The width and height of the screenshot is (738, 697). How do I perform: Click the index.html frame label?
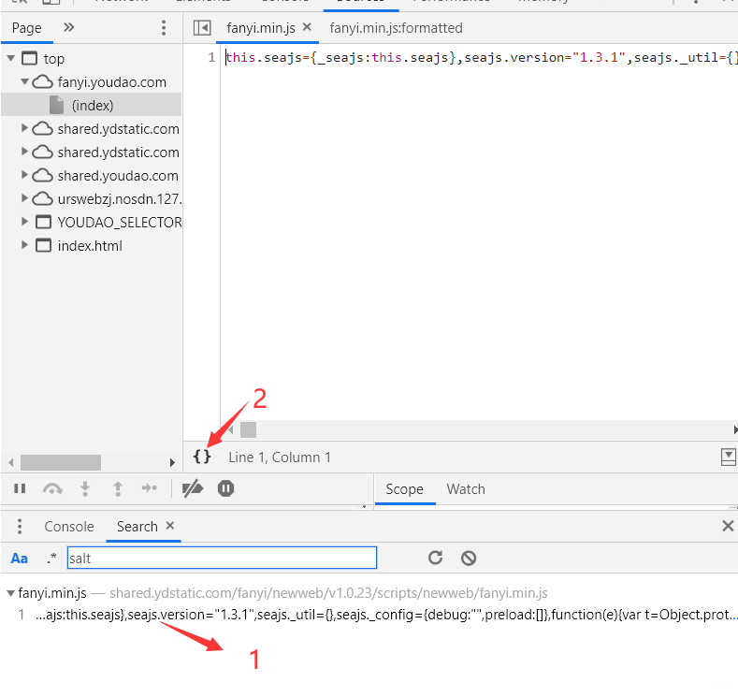click(x=90, y=246)
